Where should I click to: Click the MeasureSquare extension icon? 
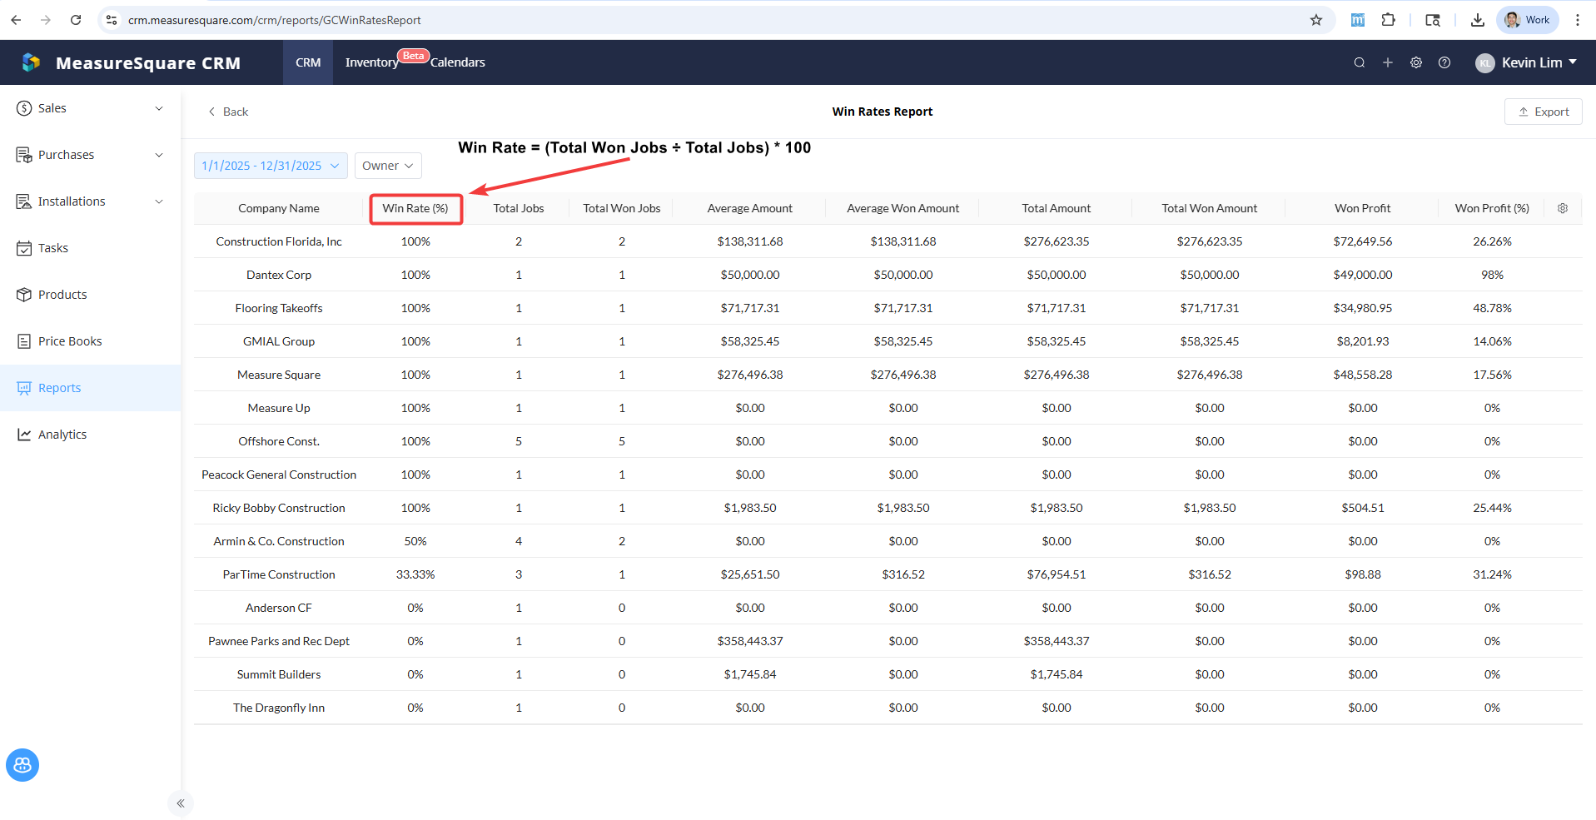click(x=1358, y=20)
